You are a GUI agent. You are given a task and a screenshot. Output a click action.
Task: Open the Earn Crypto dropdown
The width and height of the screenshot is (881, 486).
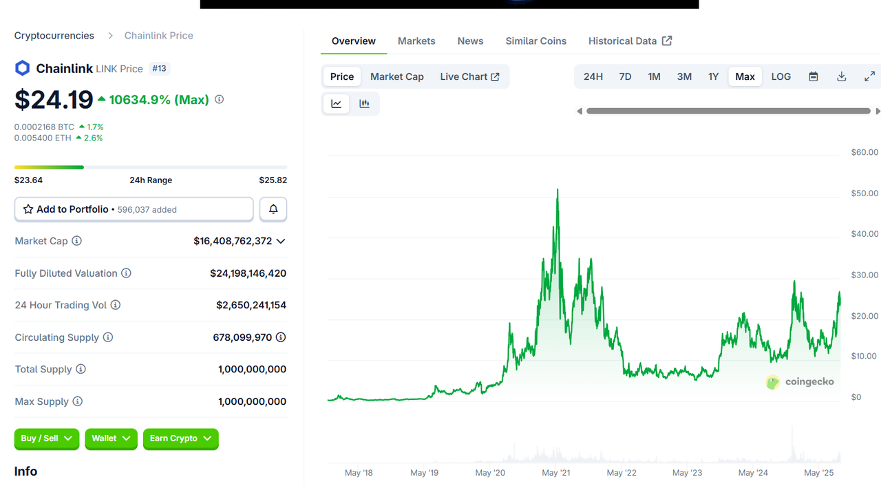[x=181, y=439]
